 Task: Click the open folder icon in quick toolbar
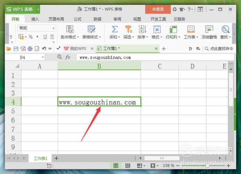click(x=9, y=49)
